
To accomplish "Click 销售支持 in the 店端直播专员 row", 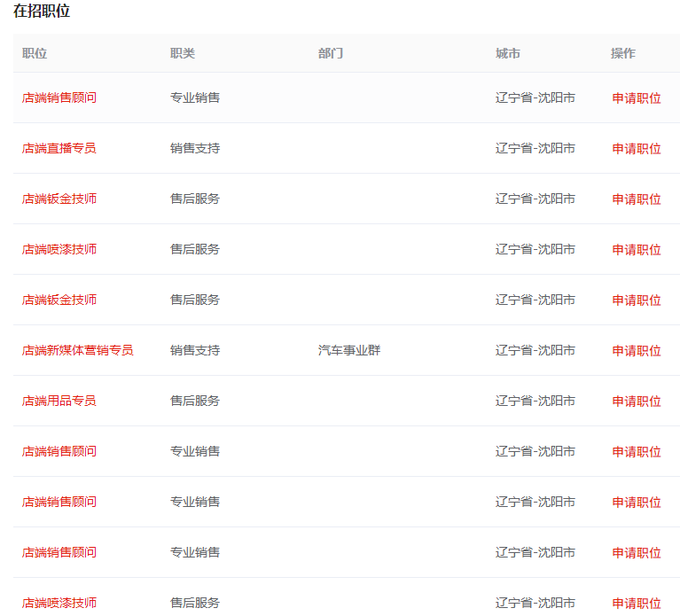I will (x=195, y=148).
